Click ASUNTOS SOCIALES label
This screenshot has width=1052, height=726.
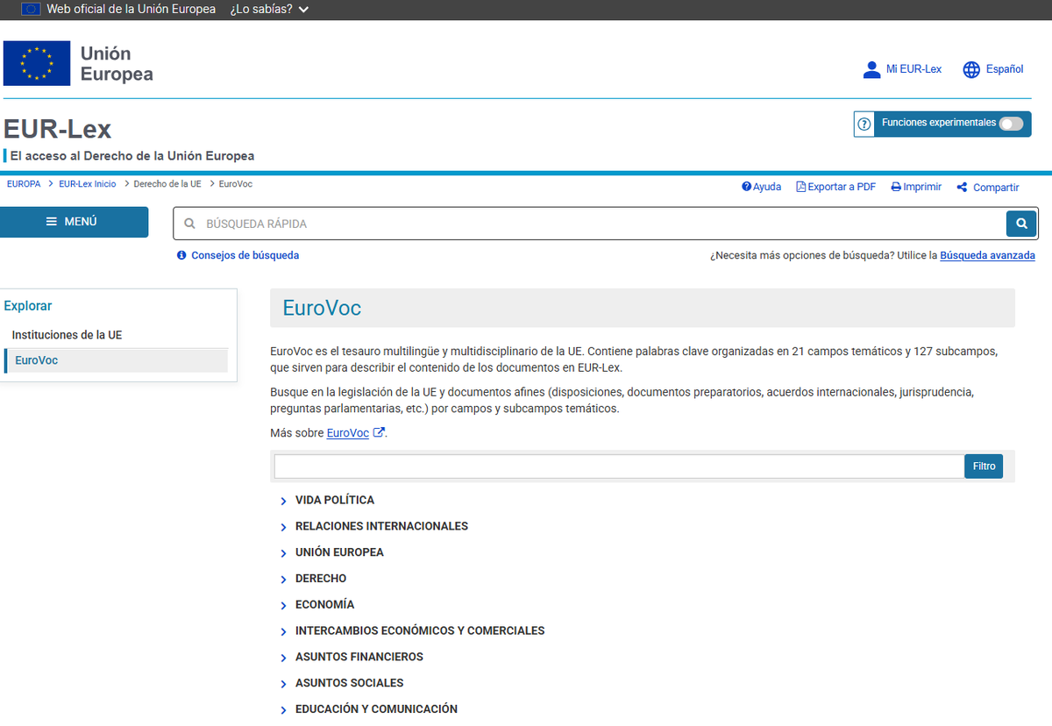coord(349,682)
